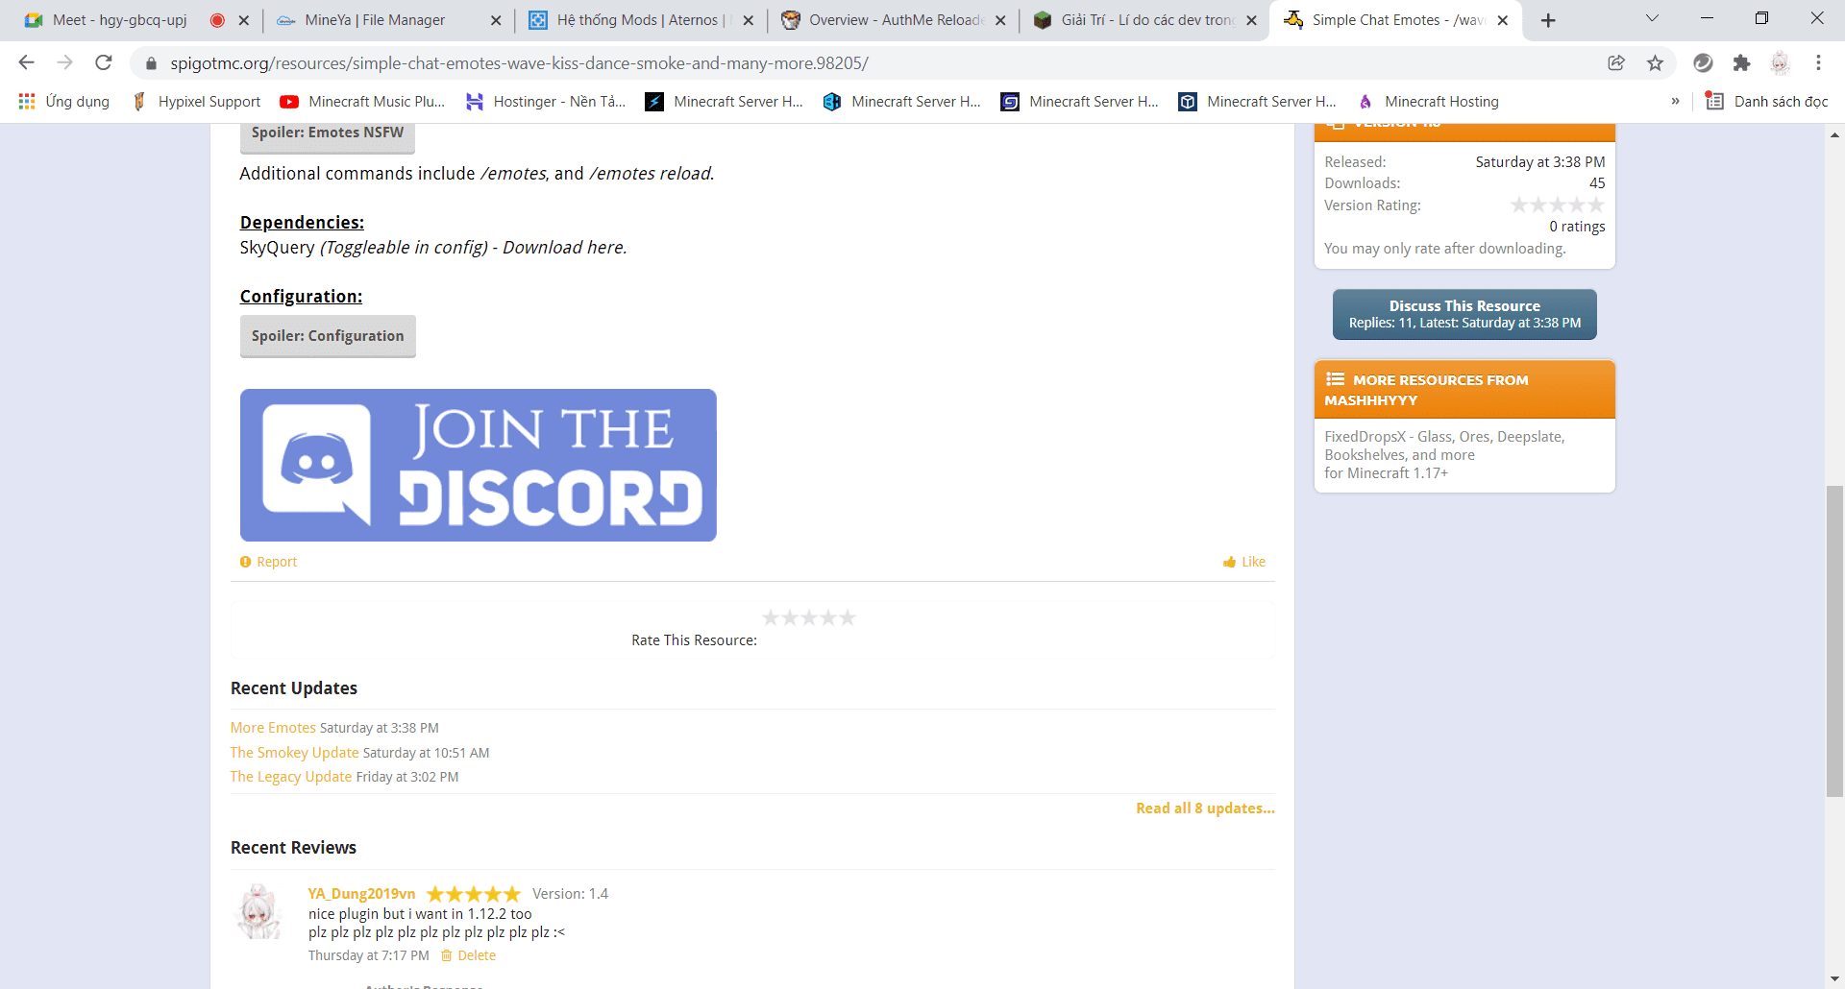Screen dimensions: 1845x989
Task: Open Hypixel Support bookmark
Action: pos(196,101)
